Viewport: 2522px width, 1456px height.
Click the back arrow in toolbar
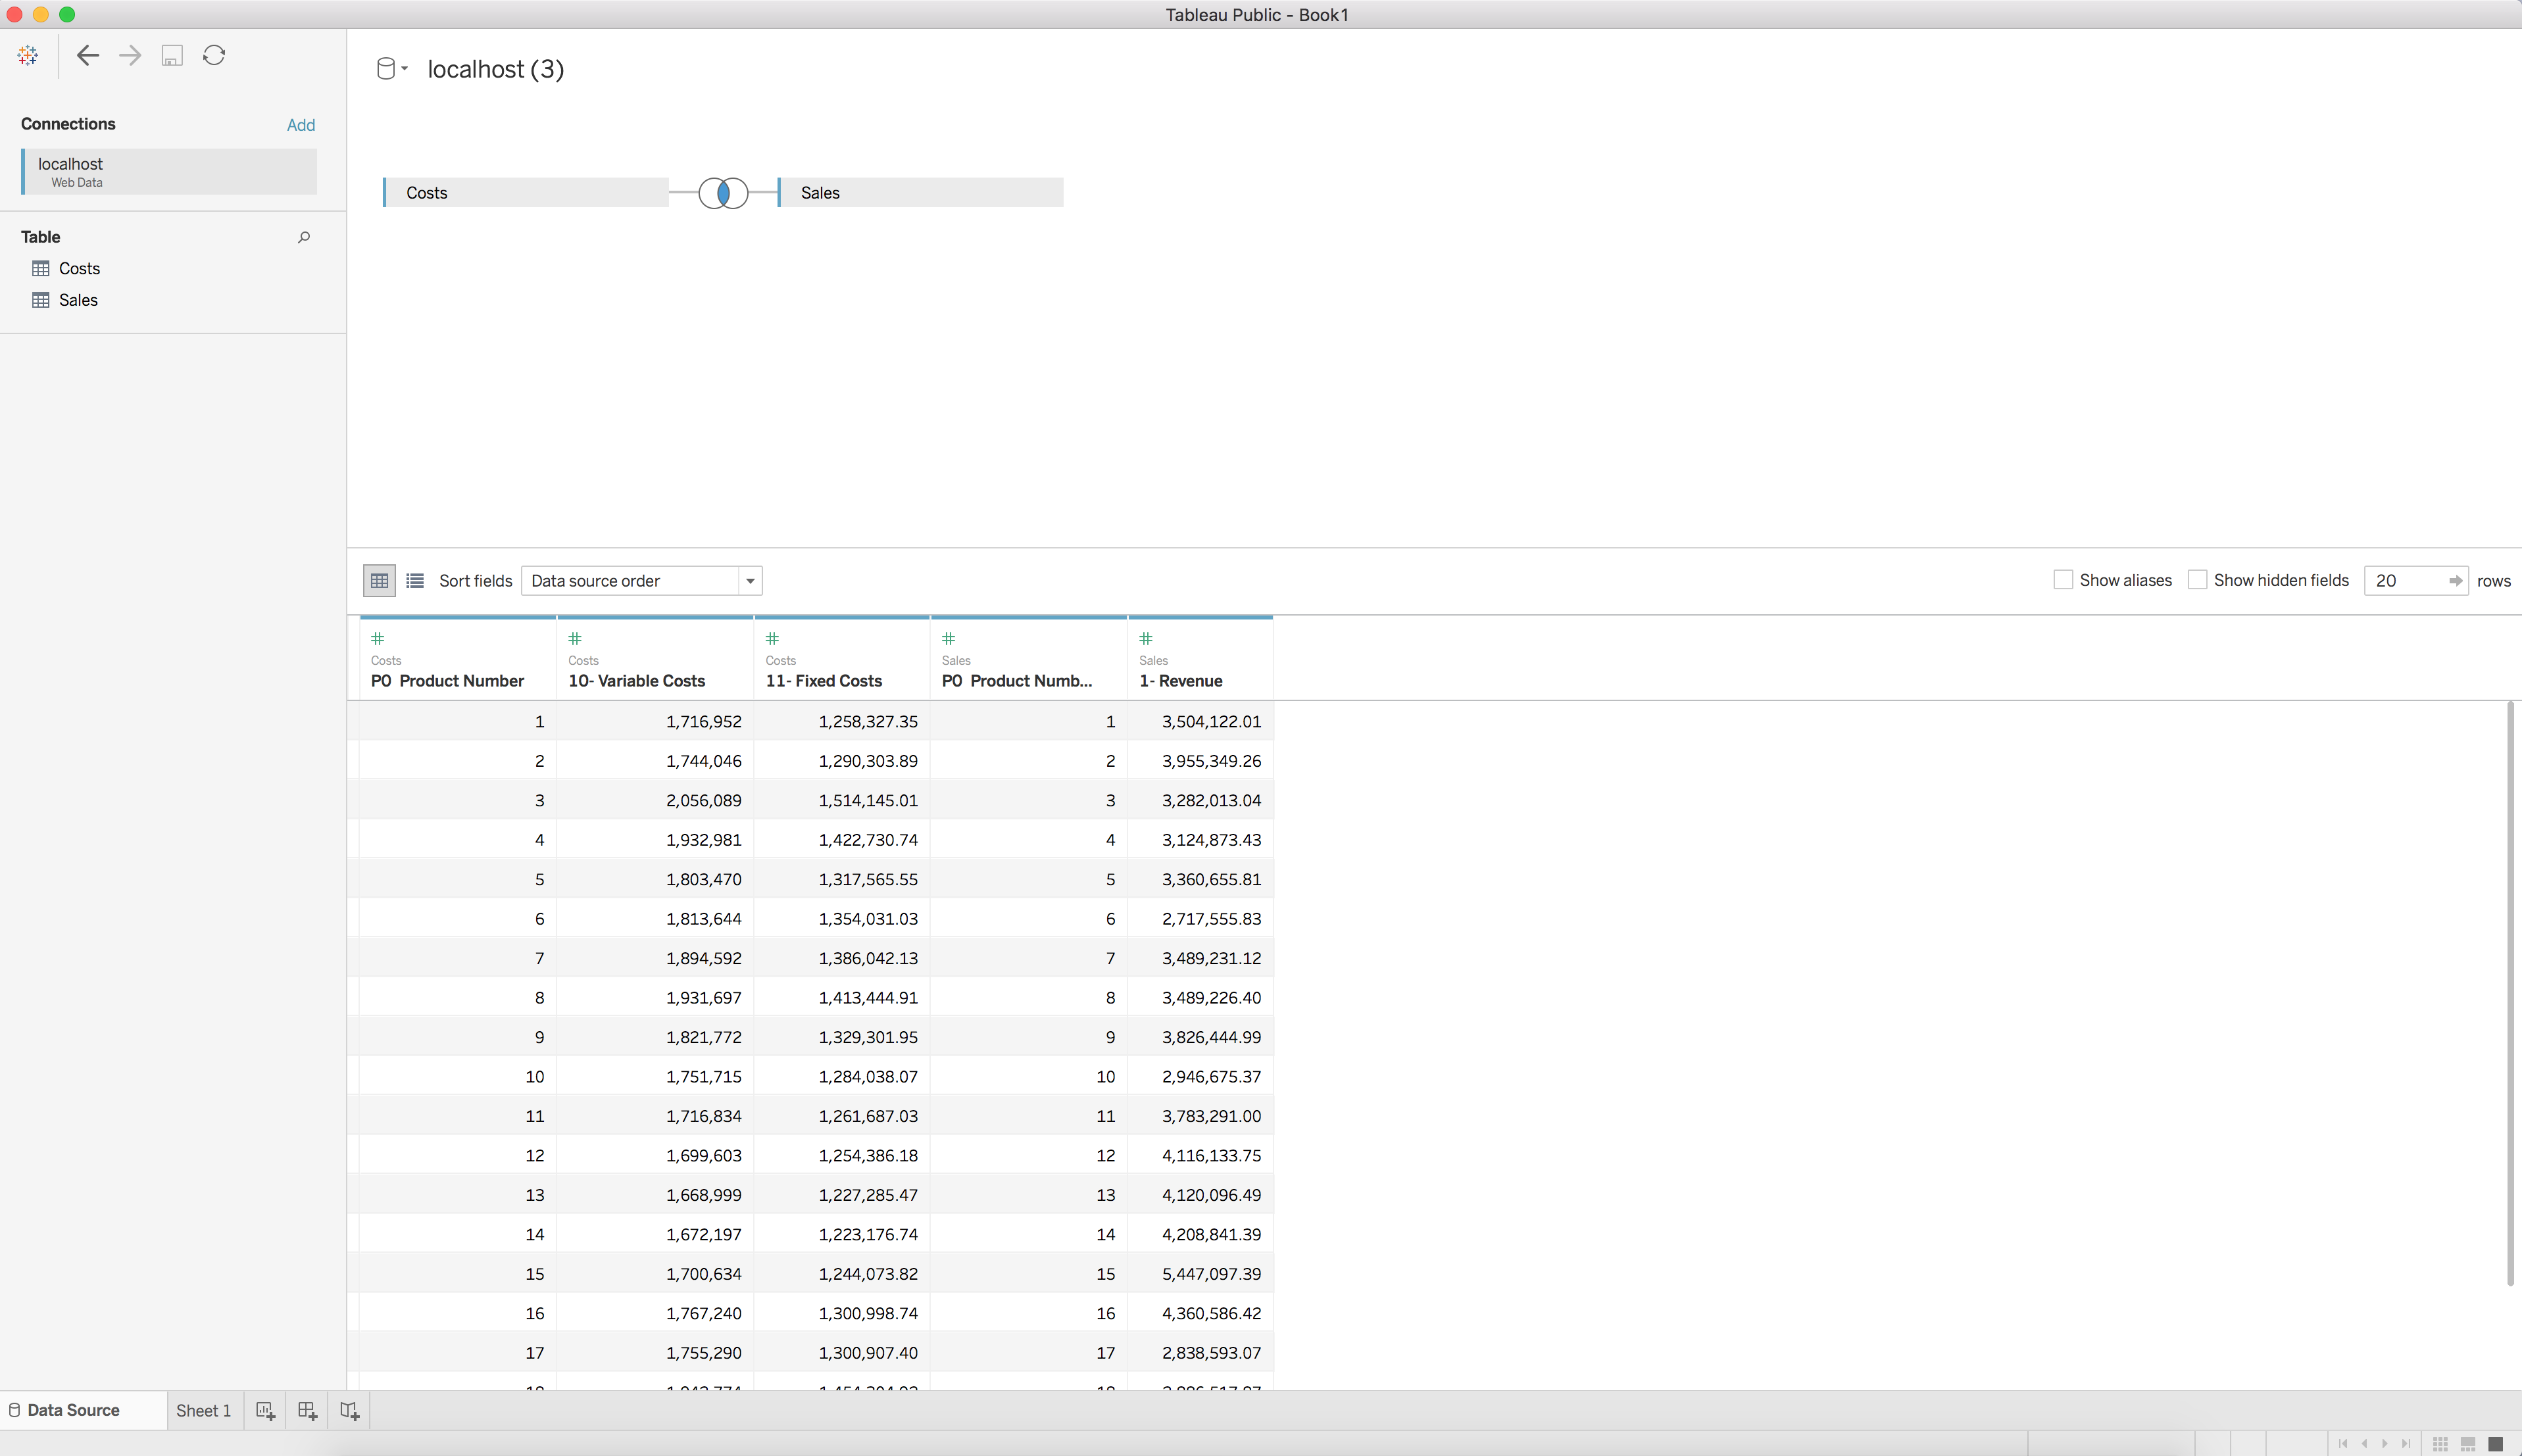(x=88, y=55)
